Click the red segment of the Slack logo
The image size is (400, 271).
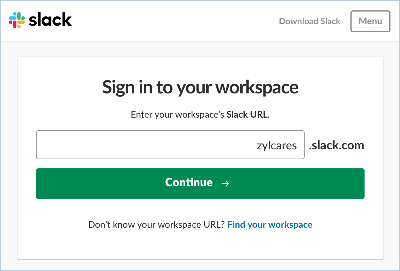[x=14, y=25]
